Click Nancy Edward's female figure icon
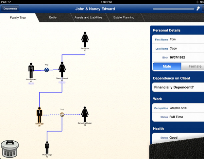The image size is (204, 159). tap(62, 69)
